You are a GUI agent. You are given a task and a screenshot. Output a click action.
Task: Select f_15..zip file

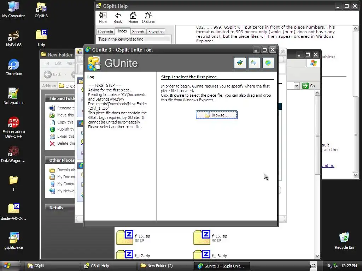click(x=133, y=237)
